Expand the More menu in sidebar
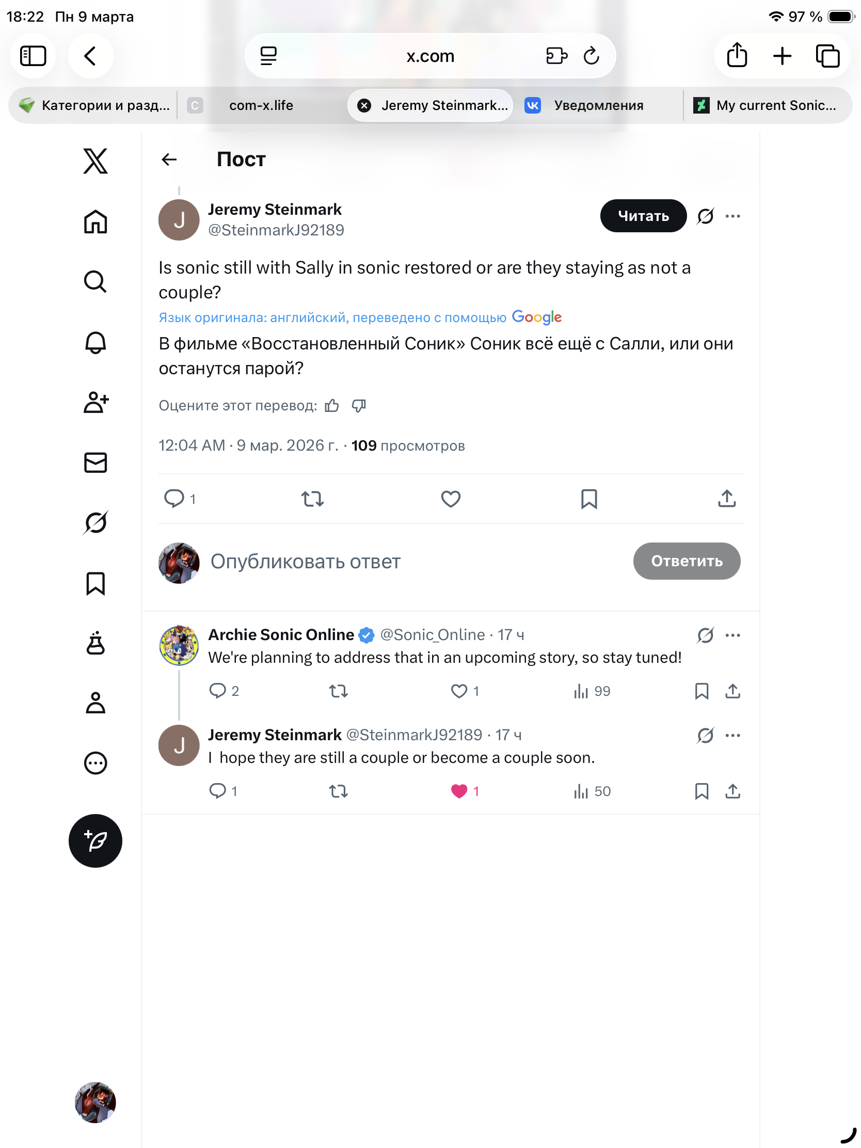This screenshot has height=1148, width=861. coord(95,763)
